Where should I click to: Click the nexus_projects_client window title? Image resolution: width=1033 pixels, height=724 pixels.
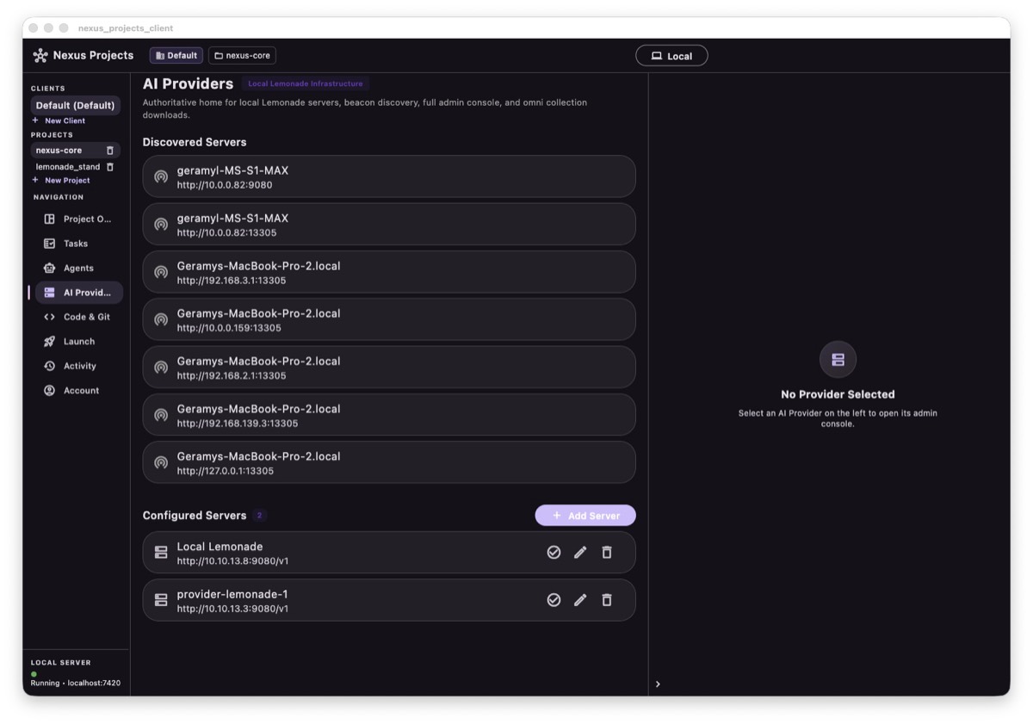[x=126, y=28]
